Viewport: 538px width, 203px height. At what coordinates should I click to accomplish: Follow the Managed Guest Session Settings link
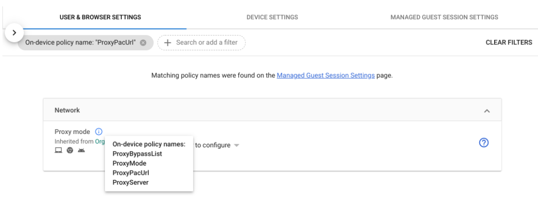[325, 76]
